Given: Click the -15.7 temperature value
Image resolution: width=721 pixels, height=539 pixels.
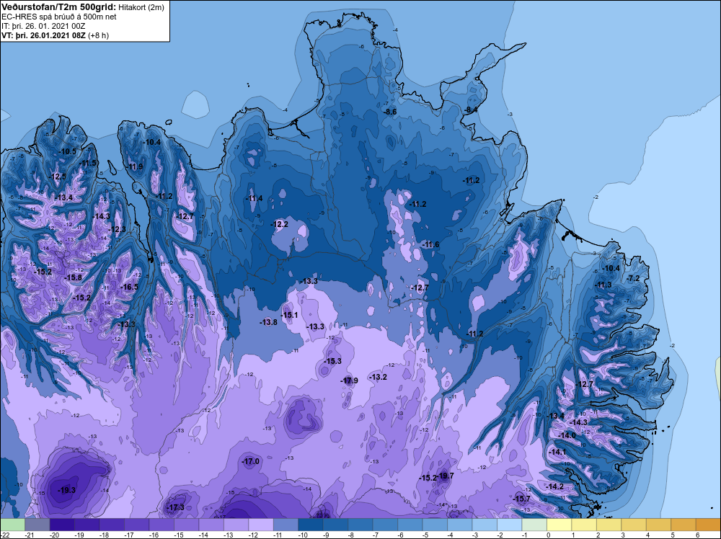Looking at the screenshot, I should [x=521, y=499].
